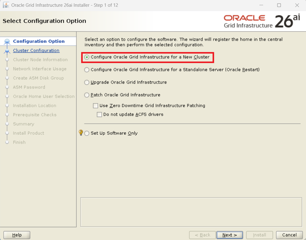
Task: Check Do not update ACFS drivers
Action: tap(99, 114)
